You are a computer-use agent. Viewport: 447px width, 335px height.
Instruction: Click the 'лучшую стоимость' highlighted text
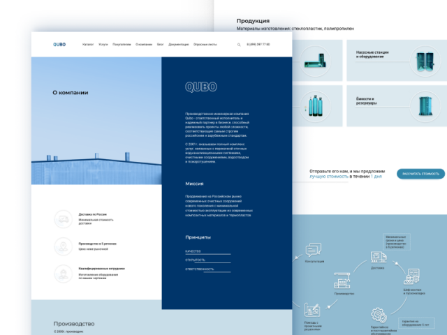pyautogui.click(x=329, y=177)
